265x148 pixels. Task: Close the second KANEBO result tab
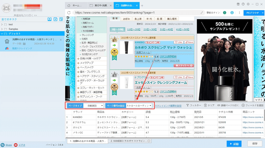point(149,141)
